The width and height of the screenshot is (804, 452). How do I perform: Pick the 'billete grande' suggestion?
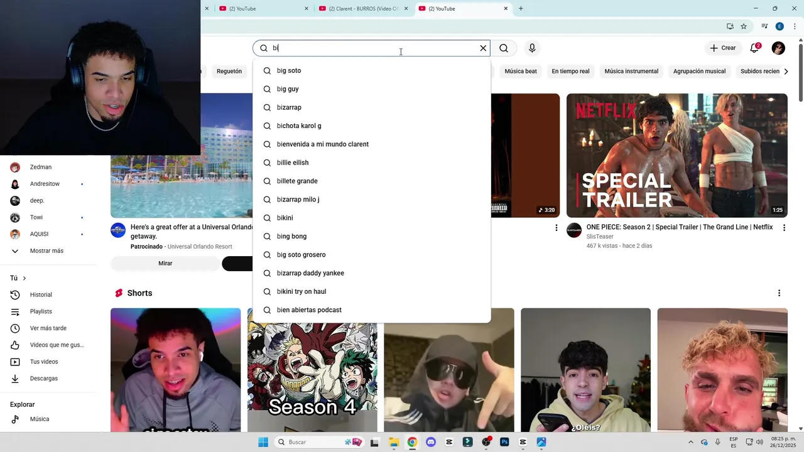coord(371,181)
